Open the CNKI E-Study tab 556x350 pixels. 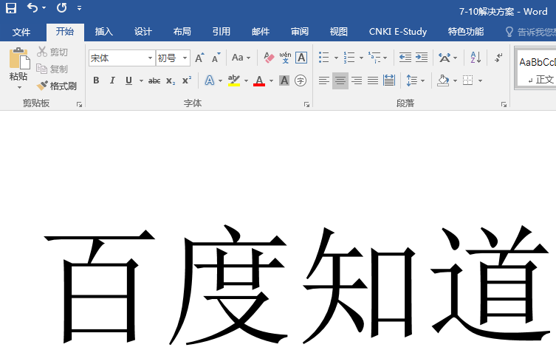pyautogui.click(x=398, y=32)
